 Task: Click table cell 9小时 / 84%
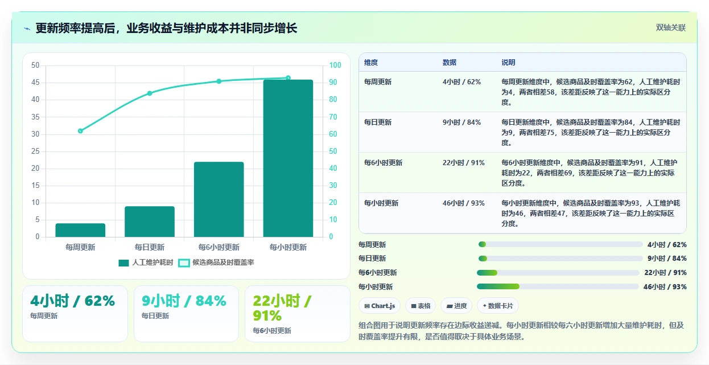point(461,122)
